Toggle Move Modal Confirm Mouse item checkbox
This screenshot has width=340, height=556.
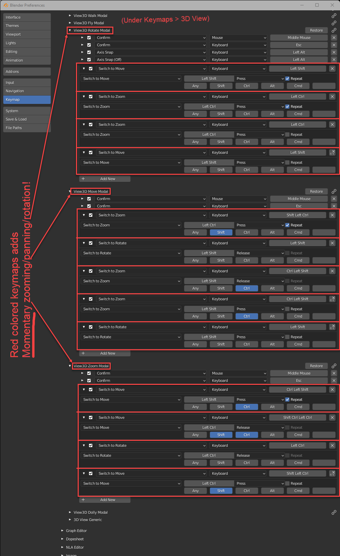click(x=89, y=199)
